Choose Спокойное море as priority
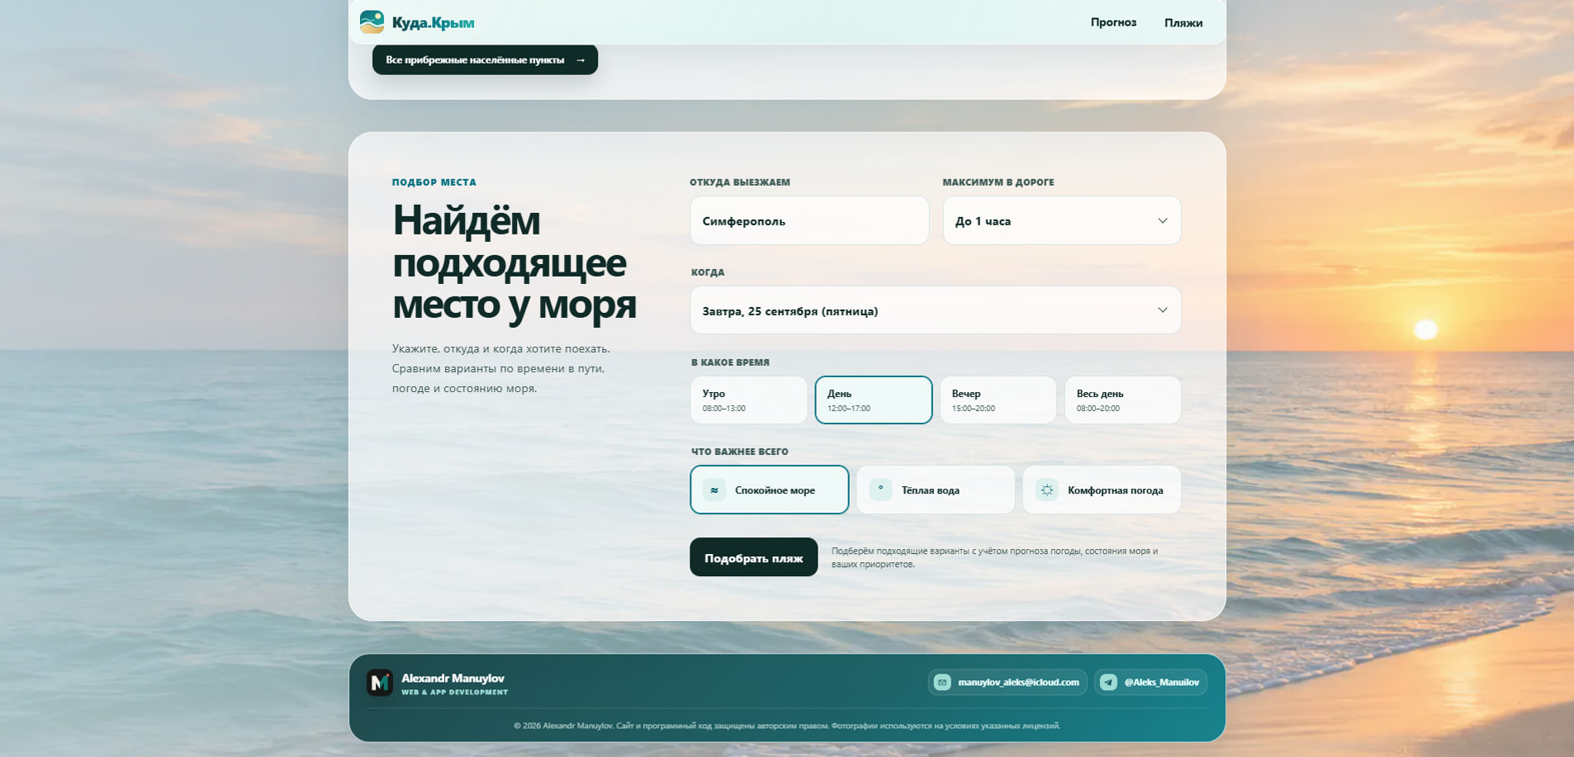 click(x=769, y=490)
